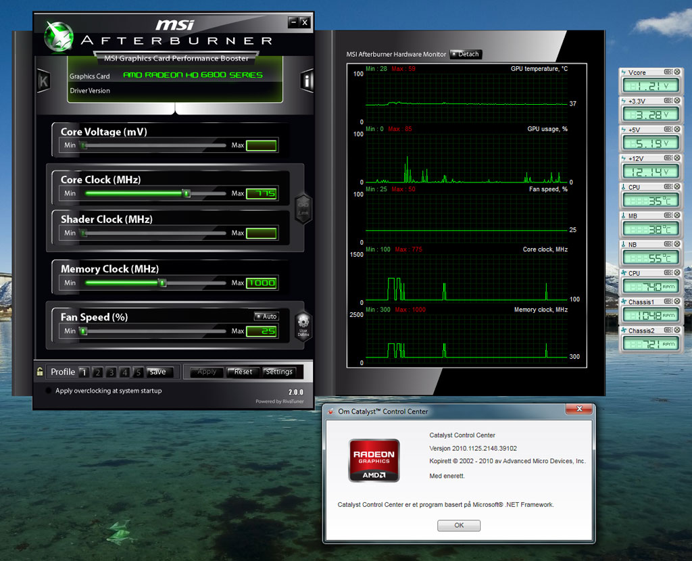
Task: Detach the Hardware Monitor panel
Action: click(x=466, y=54)
